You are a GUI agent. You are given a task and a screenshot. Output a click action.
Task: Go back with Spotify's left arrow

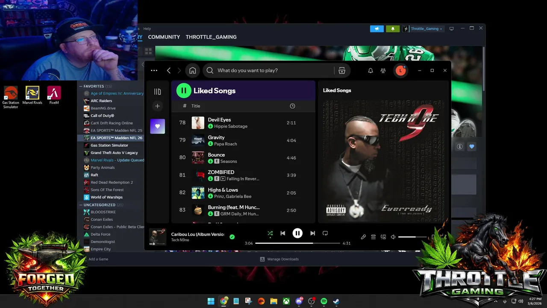click(x=169, y=71)
